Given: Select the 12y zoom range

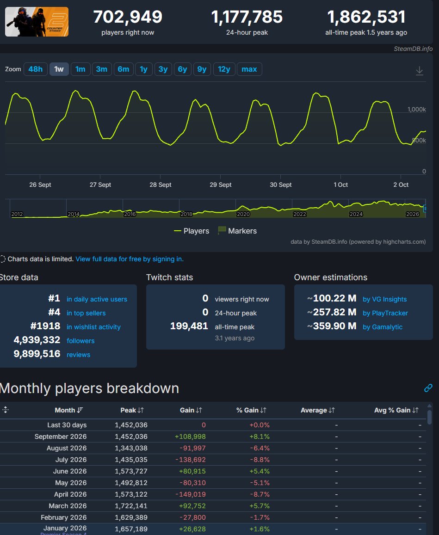Looking at the screenshot, I should (224, 69).
